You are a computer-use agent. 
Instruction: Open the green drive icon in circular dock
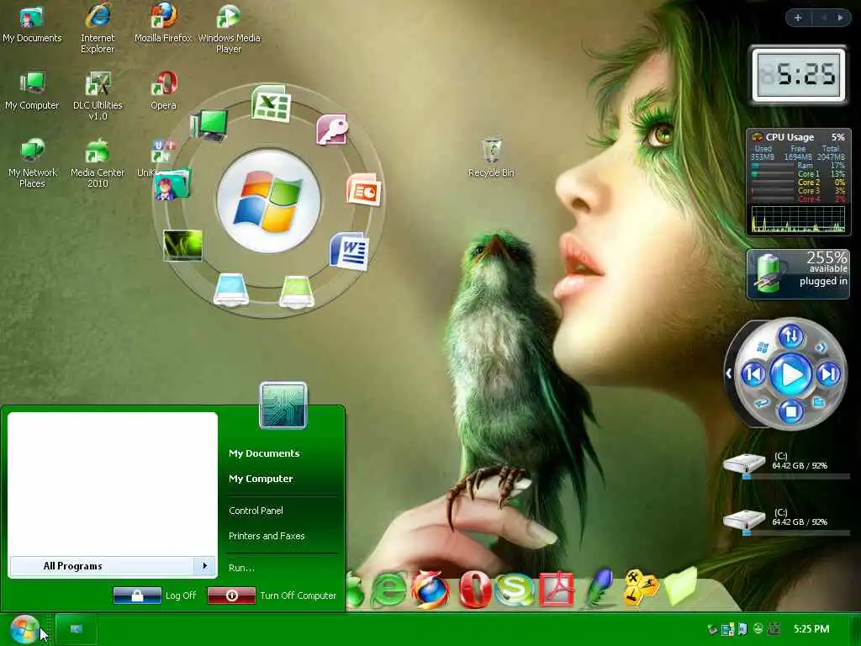(297, 291)
